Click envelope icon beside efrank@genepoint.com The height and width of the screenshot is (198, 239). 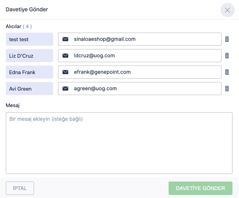click(x=66, y=72)
